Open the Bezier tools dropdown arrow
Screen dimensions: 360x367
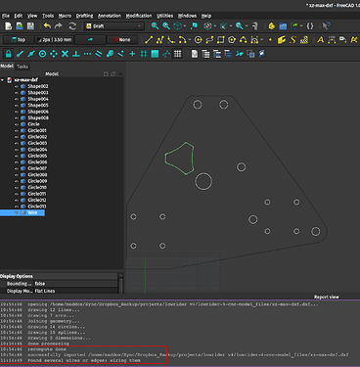(262, 40)
